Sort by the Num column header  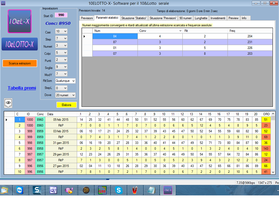[x=115, y=31]
